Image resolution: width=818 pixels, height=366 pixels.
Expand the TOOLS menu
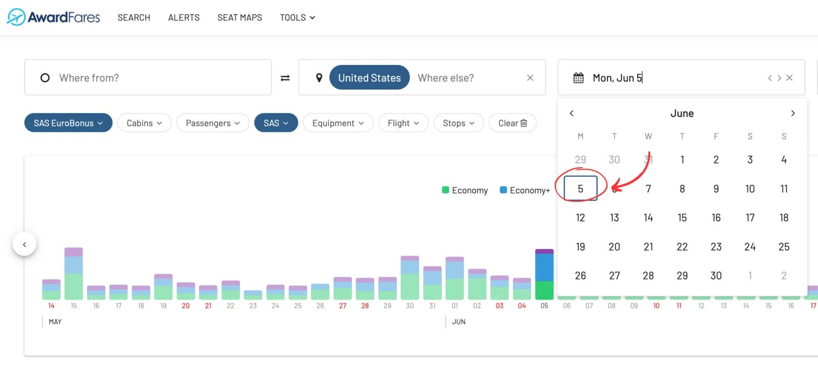[298, 17]
